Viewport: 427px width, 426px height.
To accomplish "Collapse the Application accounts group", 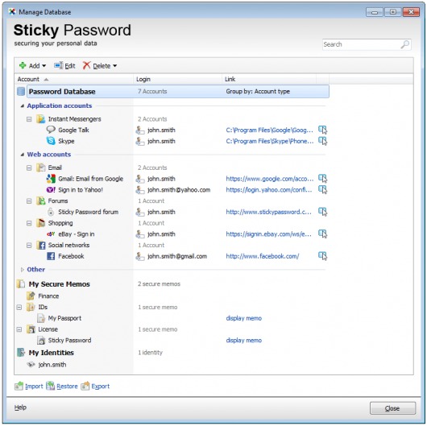I will [x=23, y=105].
